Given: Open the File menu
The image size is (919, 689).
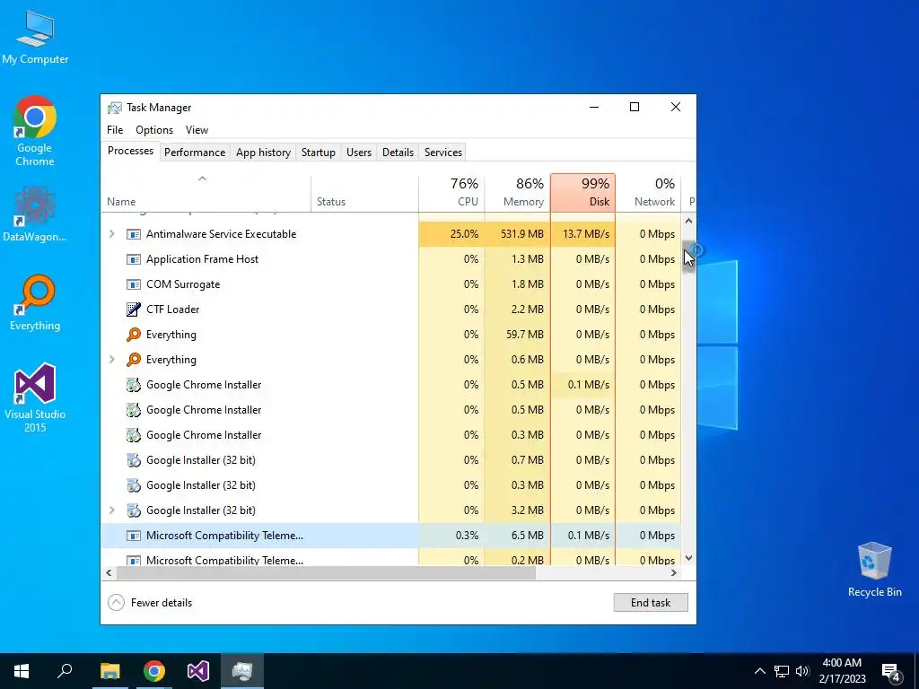Looking at the screenshot, I should (115, 130).
